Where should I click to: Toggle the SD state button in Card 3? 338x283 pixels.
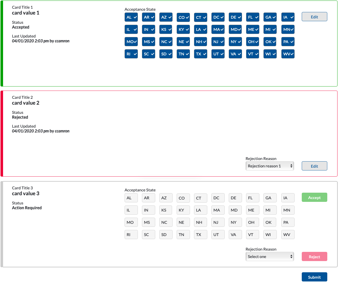click(x=166, y=235)
